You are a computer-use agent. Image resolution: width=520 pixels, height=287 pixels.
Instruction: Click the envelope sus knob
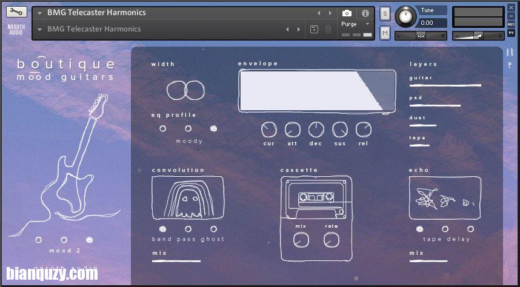tap(340, 130)
